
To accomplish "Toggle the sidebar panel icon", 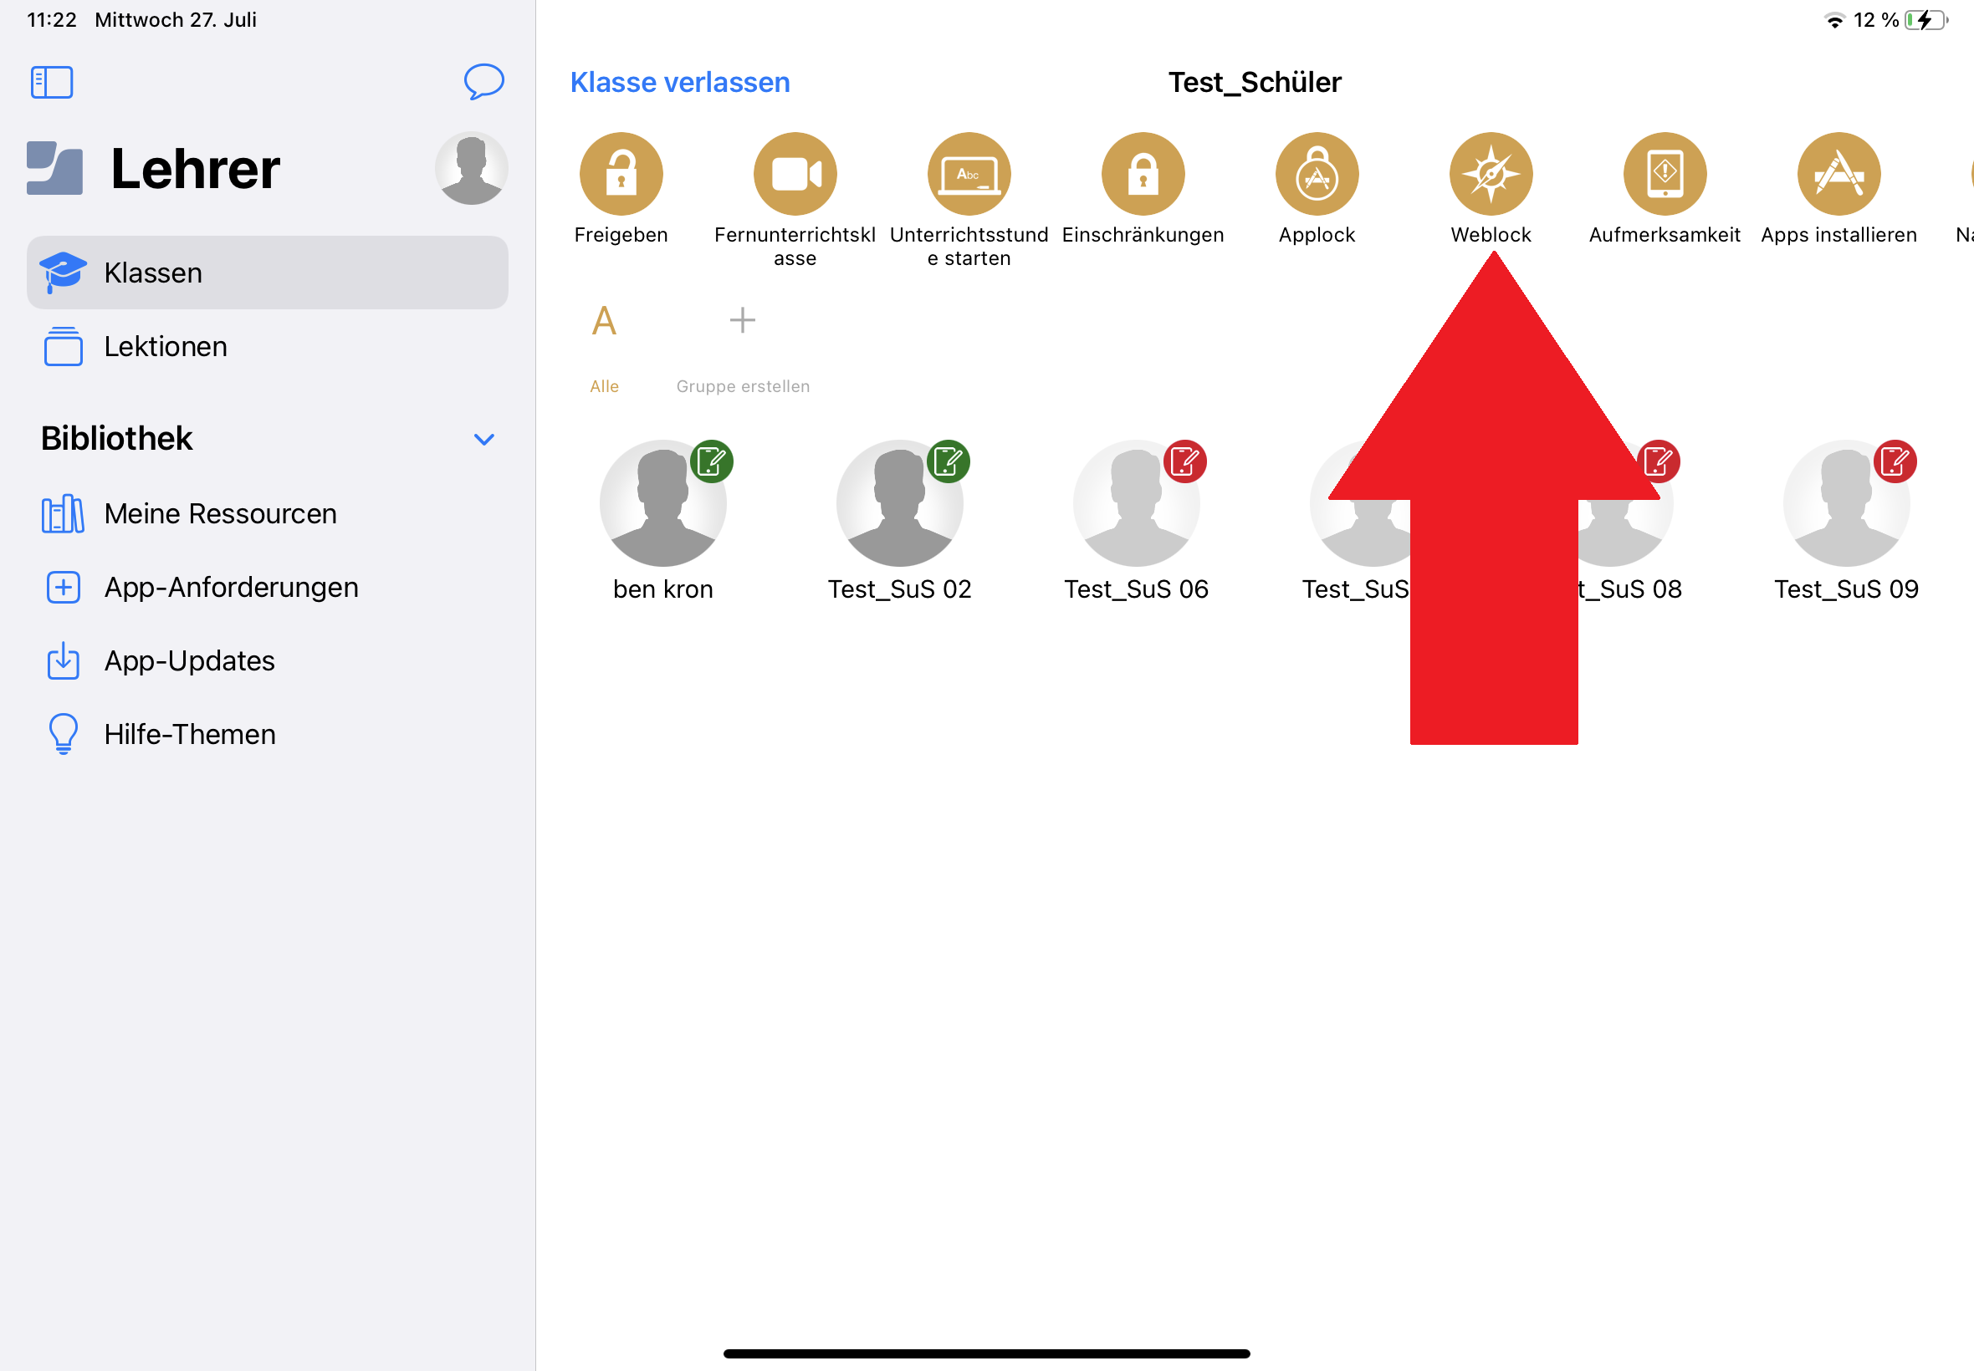I will (x=52, y=83).
